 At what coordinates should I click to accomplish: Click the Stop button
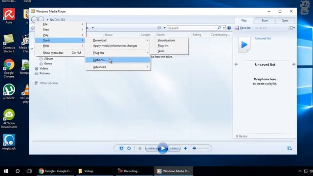140,148
